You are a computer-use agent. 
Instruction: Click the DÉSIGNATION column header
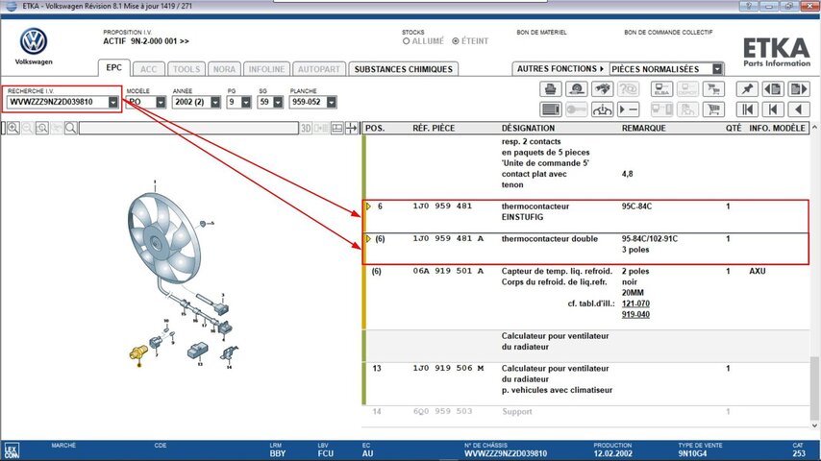[x=528, y=128]
